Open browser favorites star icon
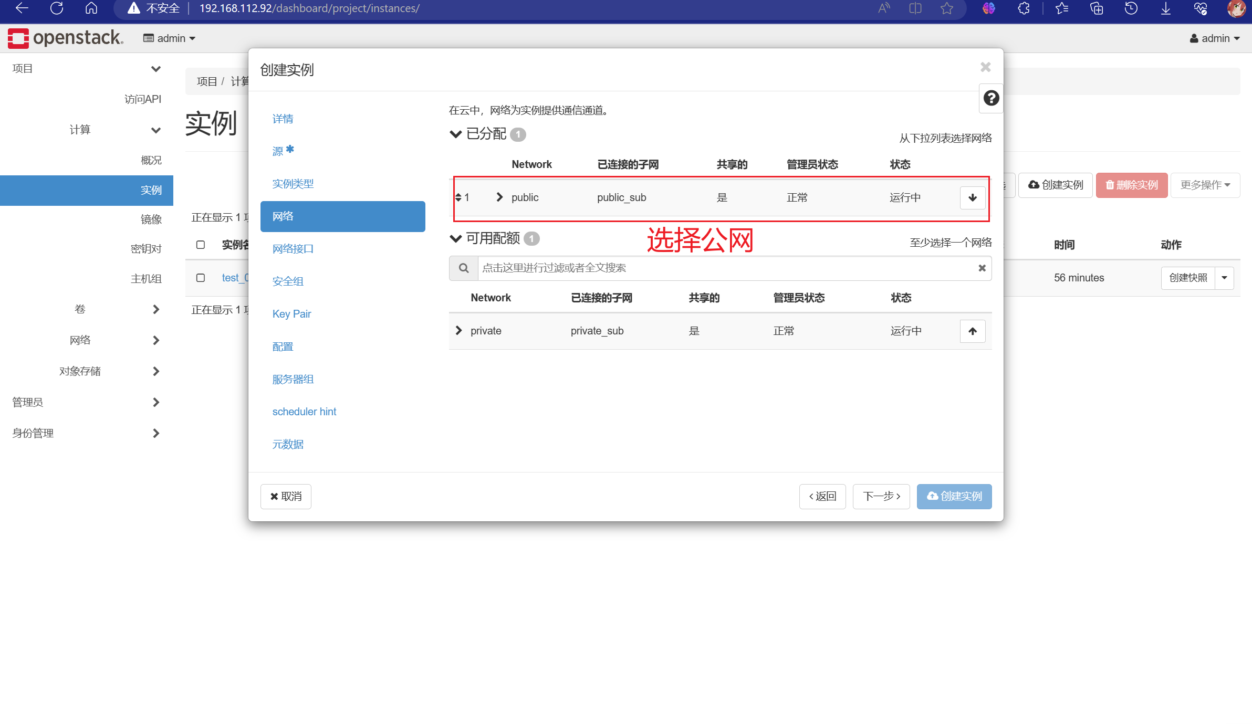 pos(946,8)
